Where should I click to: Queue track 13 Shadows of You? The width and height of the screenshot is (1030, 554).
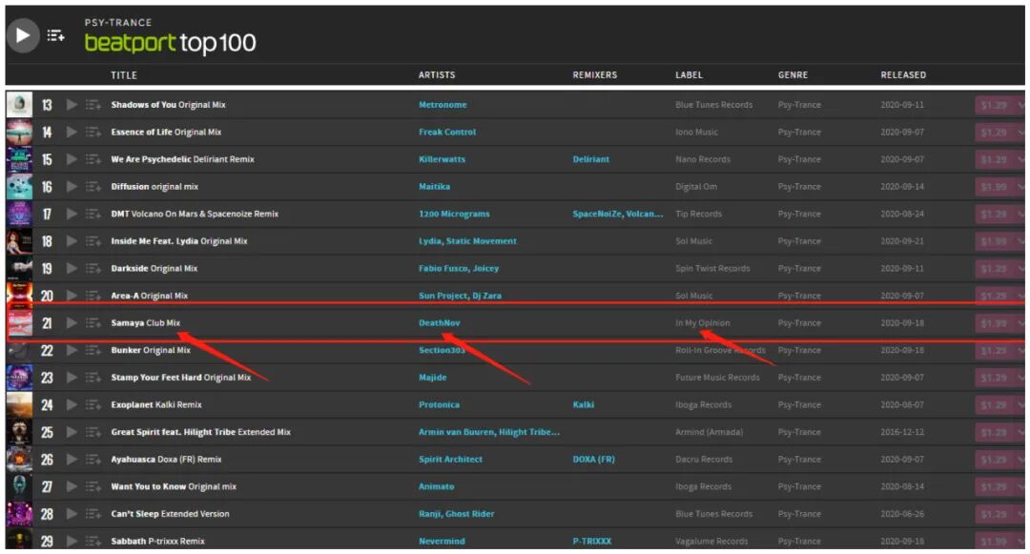[93, 105]
